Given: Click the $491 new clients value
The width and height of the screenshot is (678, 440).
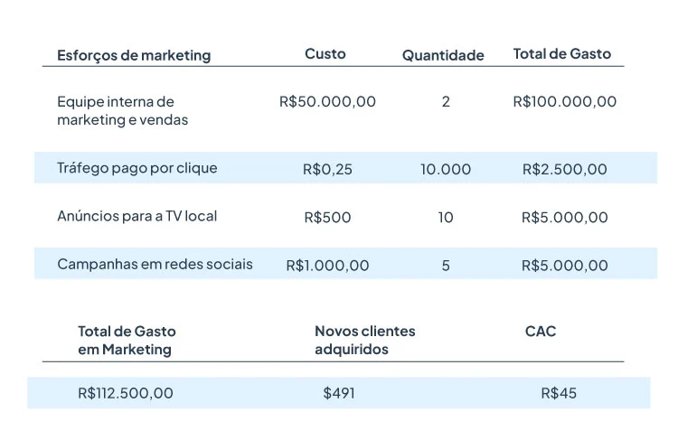Looking at the screenshot, I should point(339,393).
